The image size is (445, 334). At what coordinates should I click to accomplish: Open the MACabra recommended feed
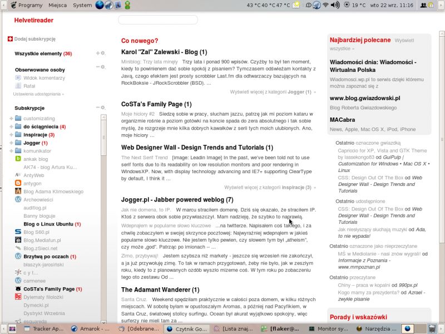pos(342,120)
